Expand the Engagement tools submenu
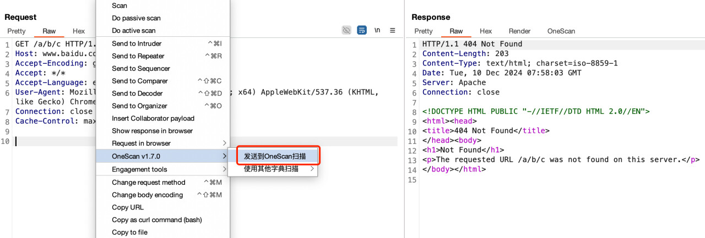 click(x=139, y=169)
